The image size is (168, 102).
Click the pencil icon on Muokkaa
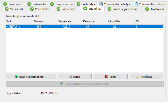point(138,77)
